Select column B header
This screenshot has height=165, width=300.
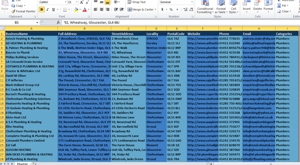[84, 29]
